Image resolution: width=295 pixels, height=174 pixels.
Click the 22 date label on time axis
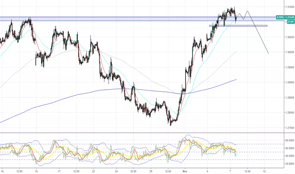[x=93, y=171]
